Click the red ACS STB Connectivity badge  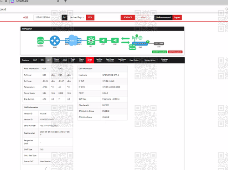(175, 52)
